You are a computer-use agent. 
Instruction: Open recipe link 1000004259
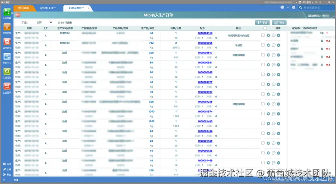(x=205, y=102)
